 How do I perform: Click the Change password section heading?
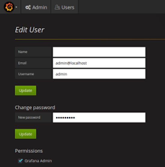click(35, 107)
